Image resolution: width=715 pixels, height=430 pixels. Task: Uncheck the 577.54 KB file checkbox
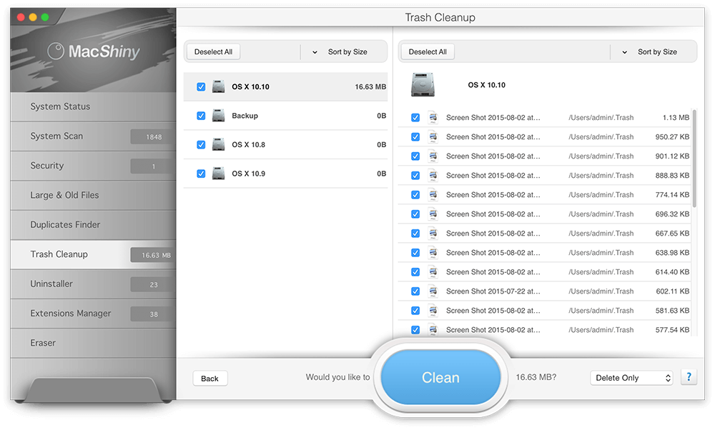click(x=415, y=330)
